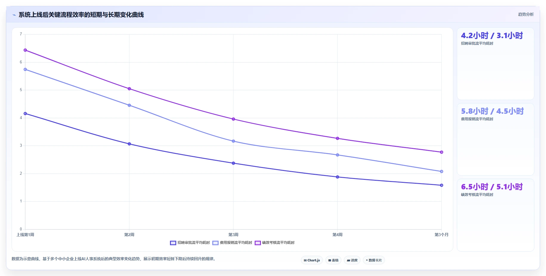
Task: Click the 进度 tag
Action: click(x=352, y=260)
